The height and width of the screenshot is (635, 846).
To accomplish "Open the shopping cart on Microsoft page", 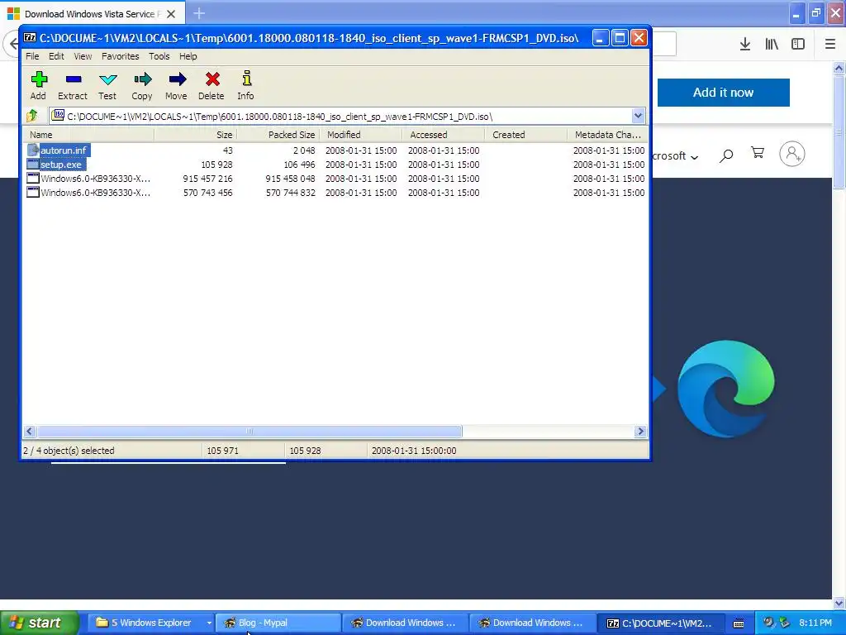I will click(758, 153).
